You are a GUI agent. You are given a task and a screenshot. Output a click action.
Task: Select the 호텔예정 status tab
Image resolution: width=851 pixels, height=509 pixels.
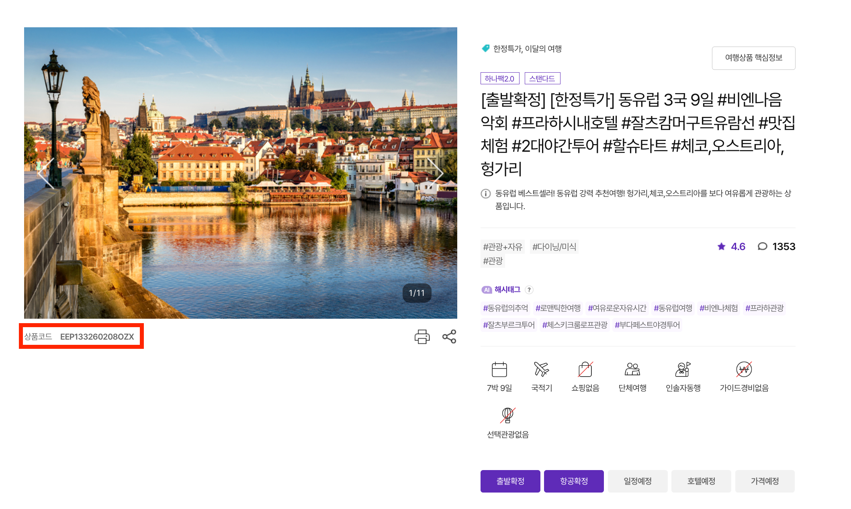point(701,481)
